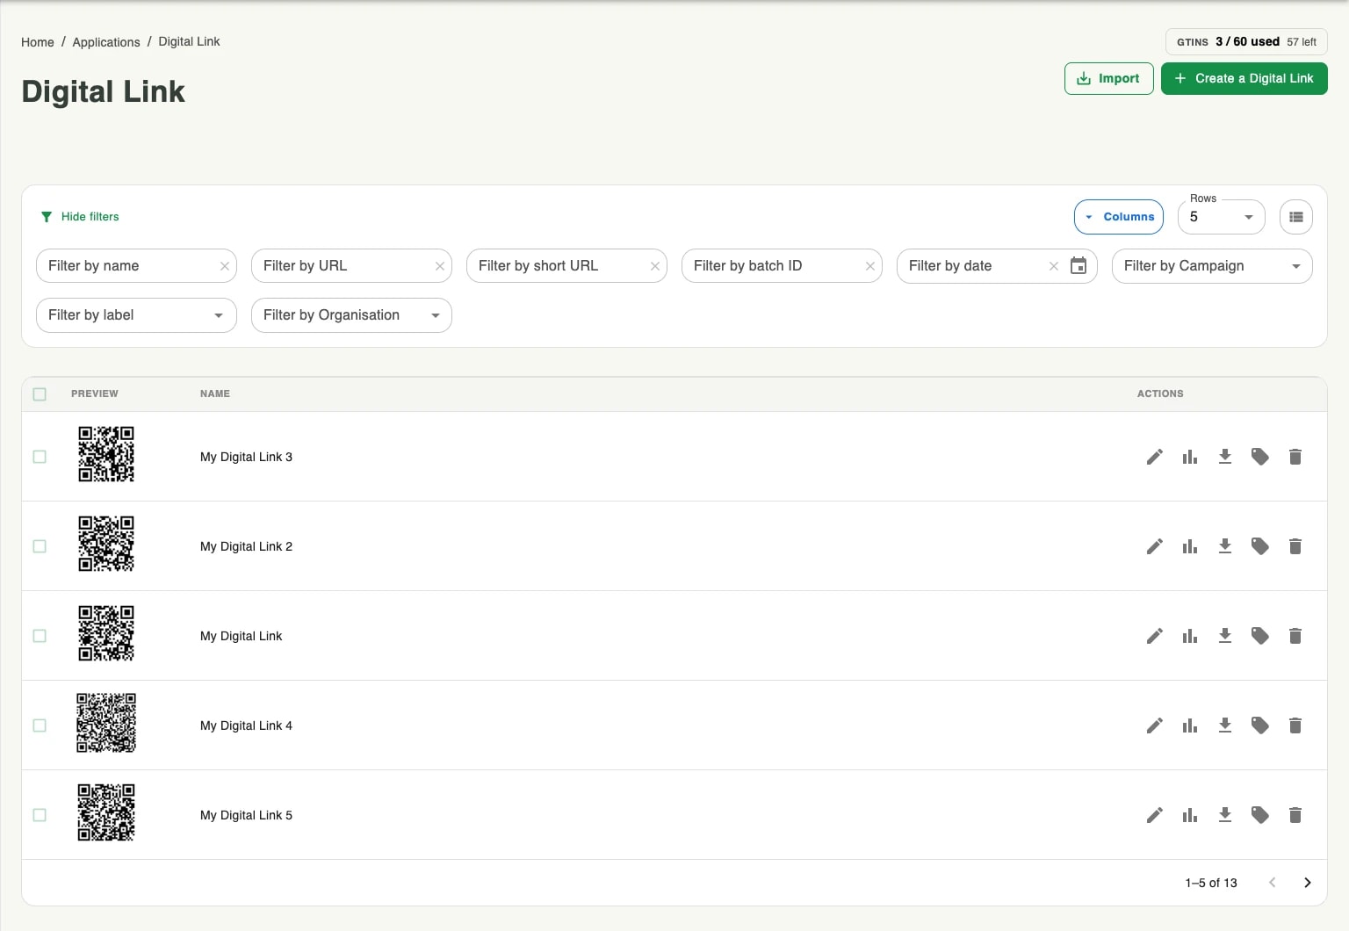Click the name My Digital Link 2
Viewport: 1349px width, 931px height.
click(x=246, y=546)
